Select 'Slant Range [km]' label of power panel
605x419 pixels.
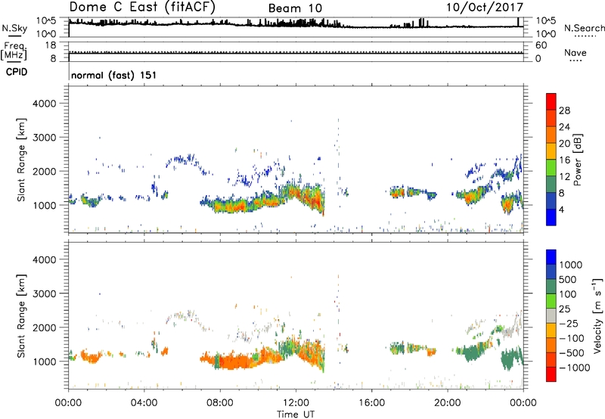[21, 160]
